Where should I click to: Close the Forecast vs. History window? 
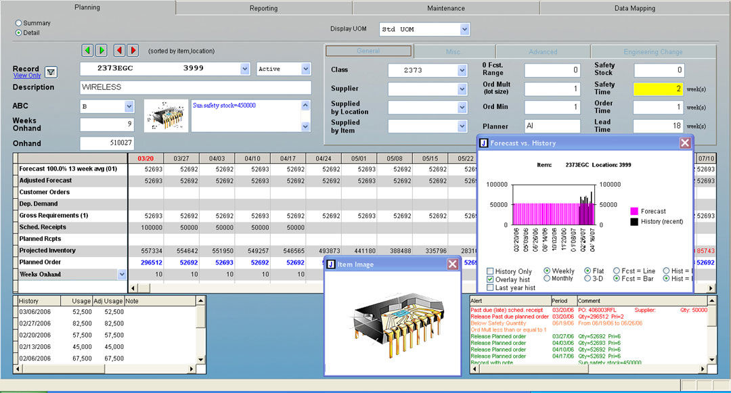(684, 143)
